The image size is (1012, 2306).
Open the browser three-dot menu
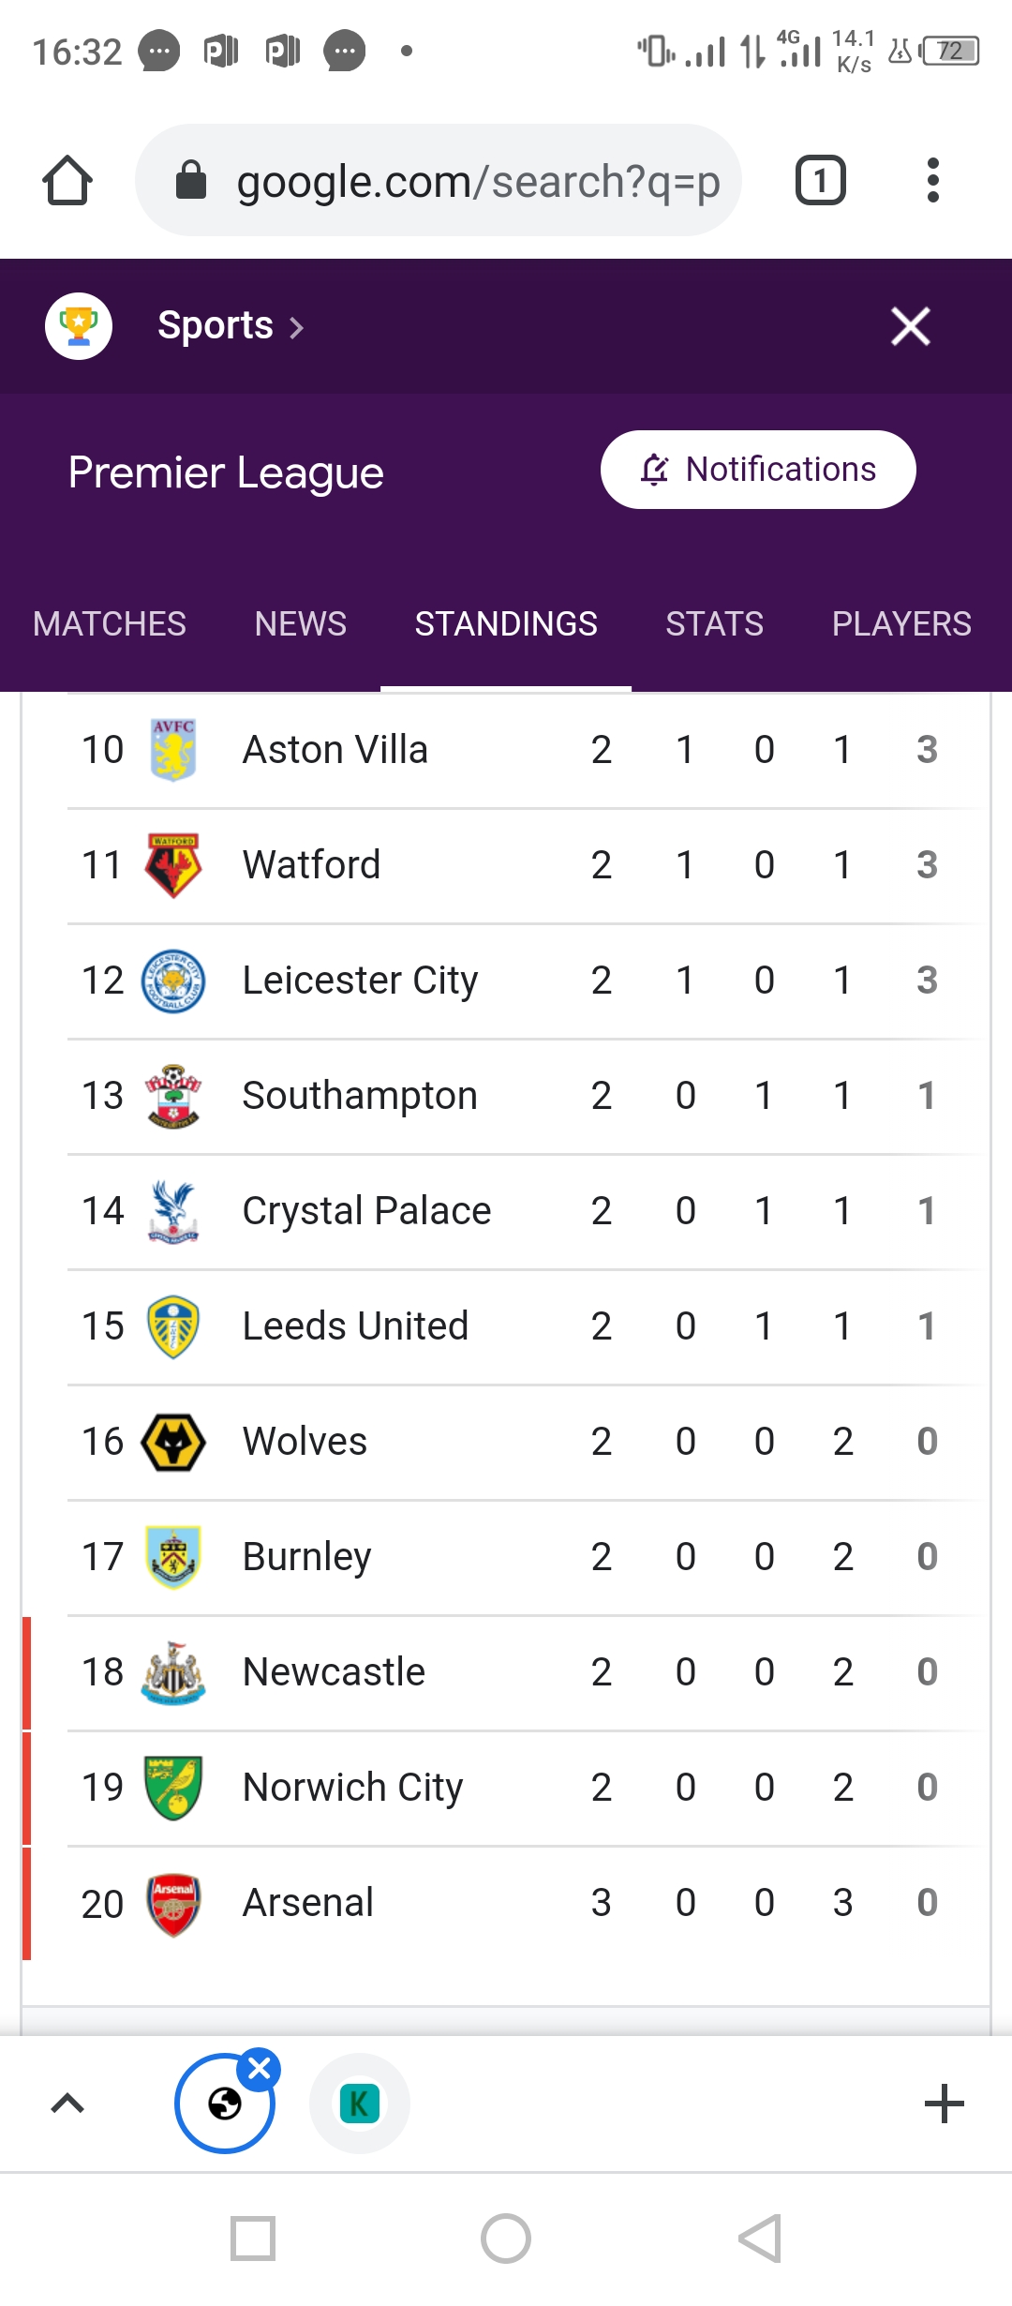point(931,180)
